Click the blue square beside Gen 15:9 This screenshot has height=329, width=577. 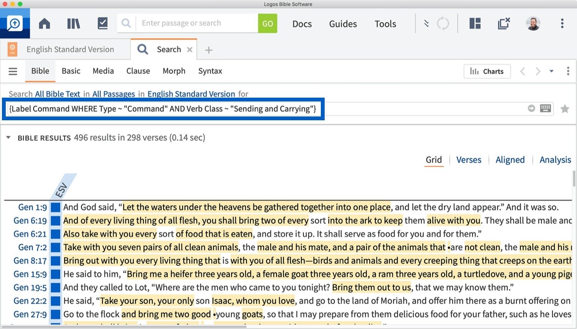pyautogui.click(x=56, y=274)
